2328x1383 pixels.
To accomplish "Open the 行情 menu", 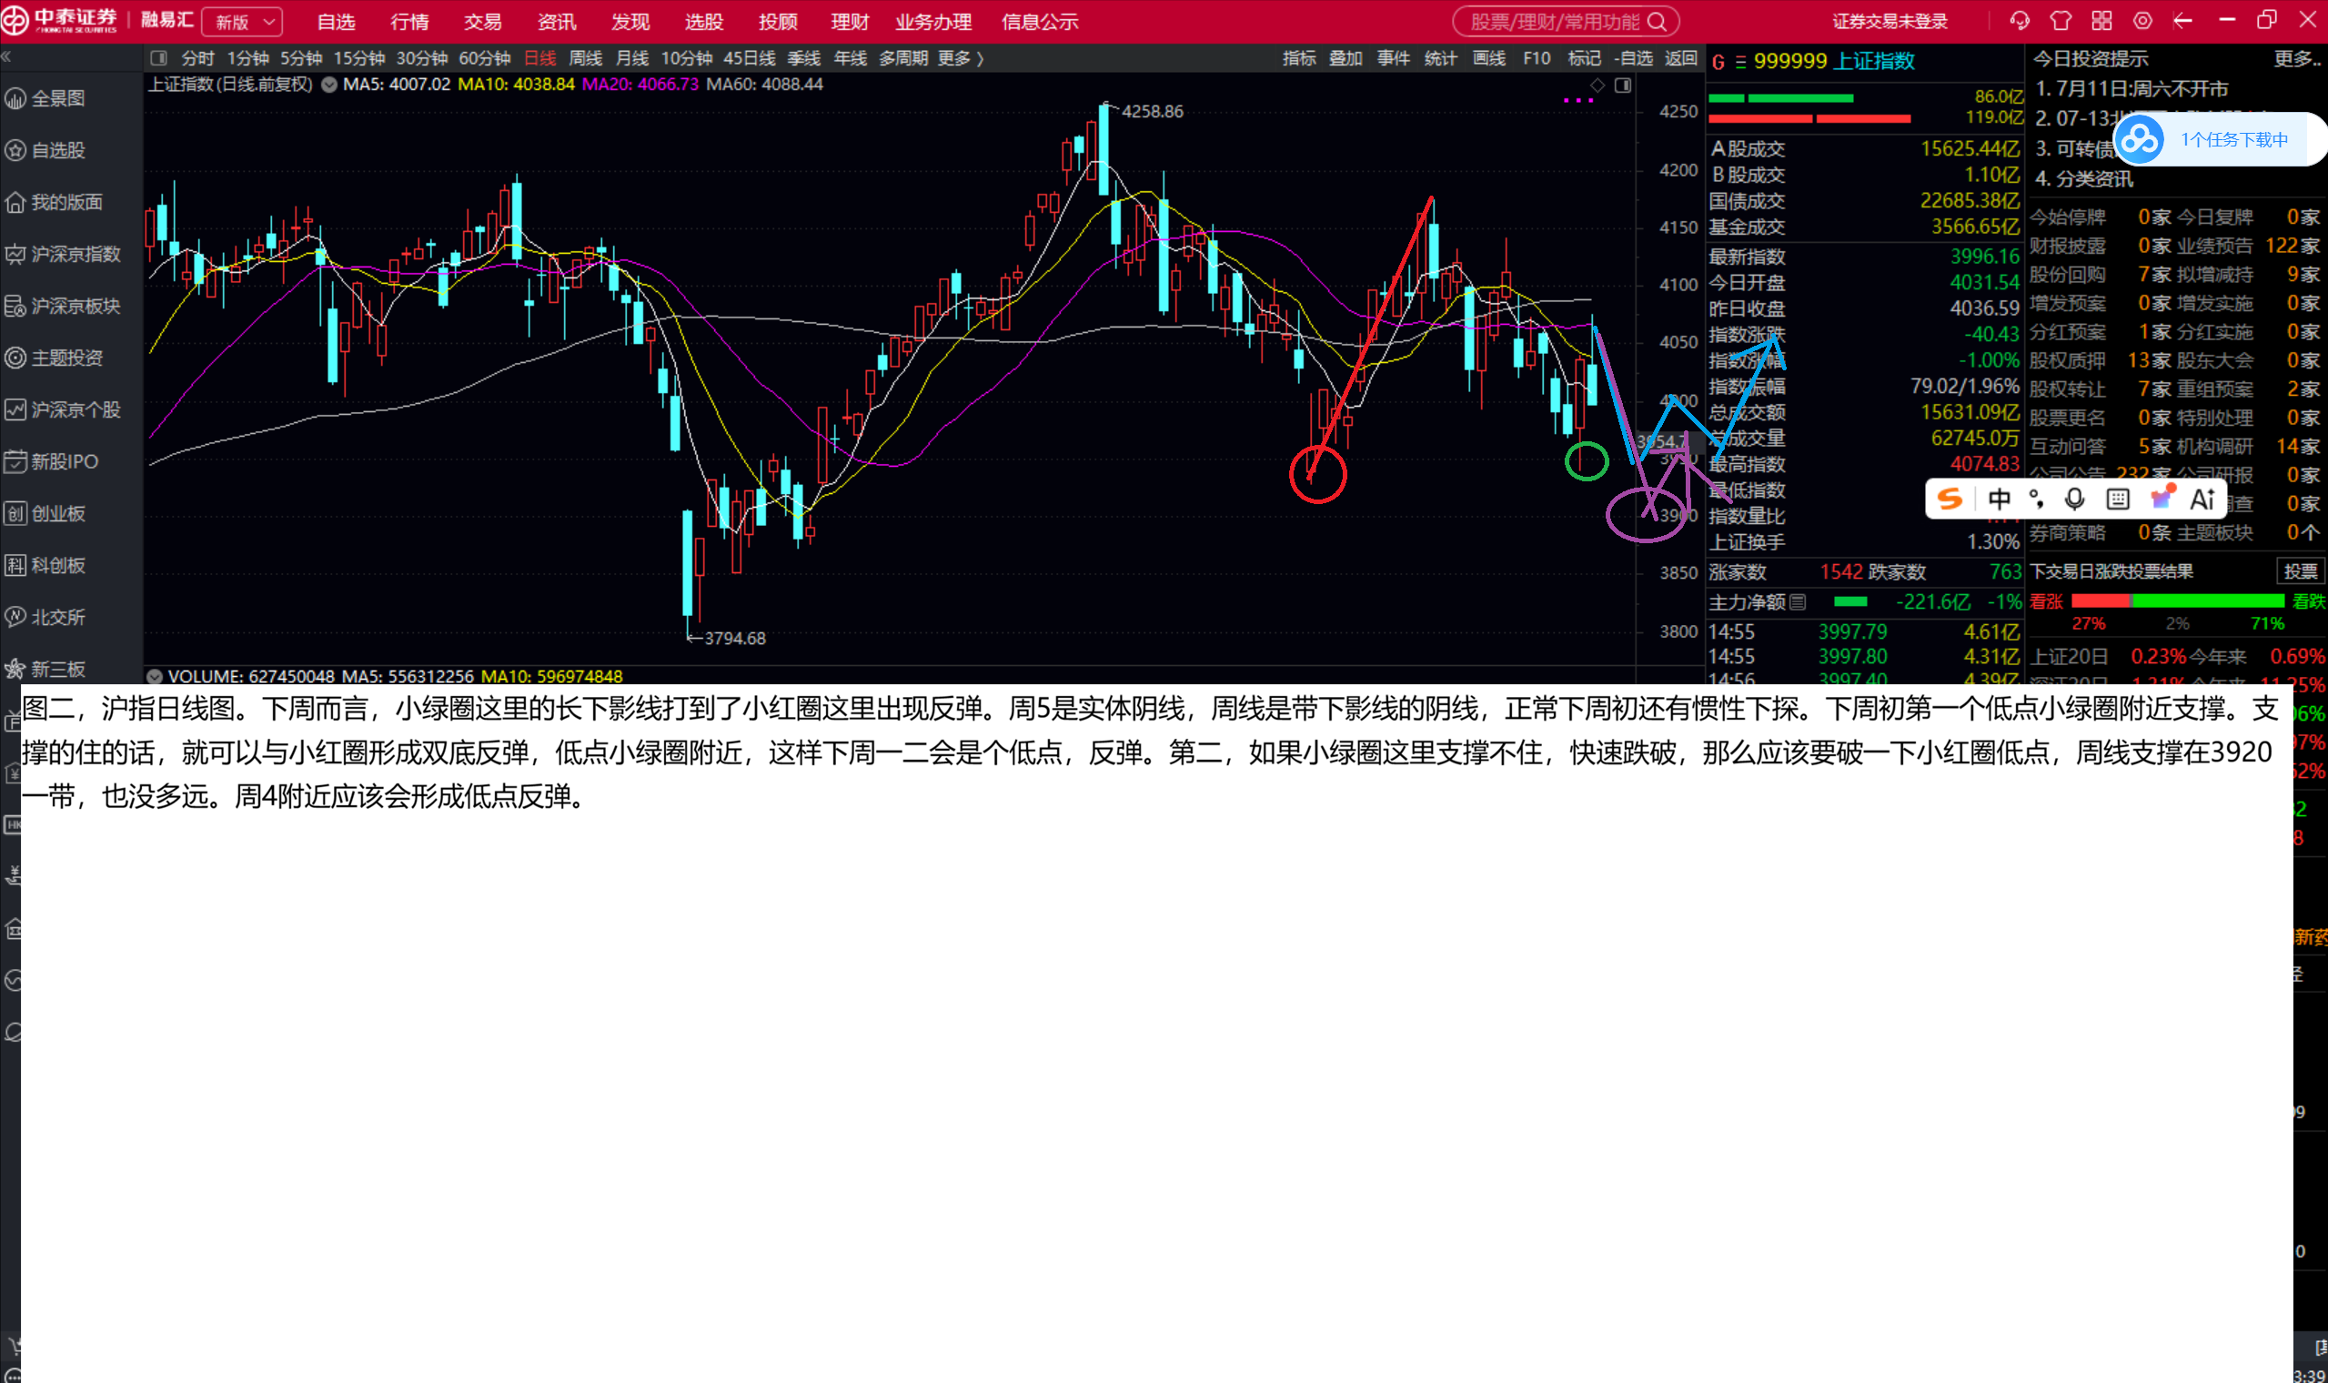I will [x=410, y=22].
